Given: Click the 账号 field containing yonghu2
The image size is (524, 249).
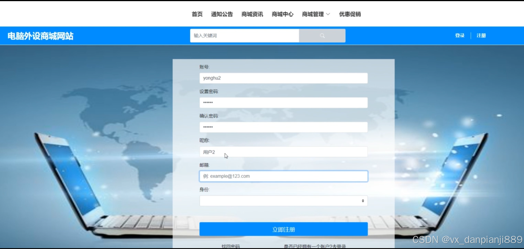Looking at the screenshot, I should pyautogui.click(x=283, y=78).
